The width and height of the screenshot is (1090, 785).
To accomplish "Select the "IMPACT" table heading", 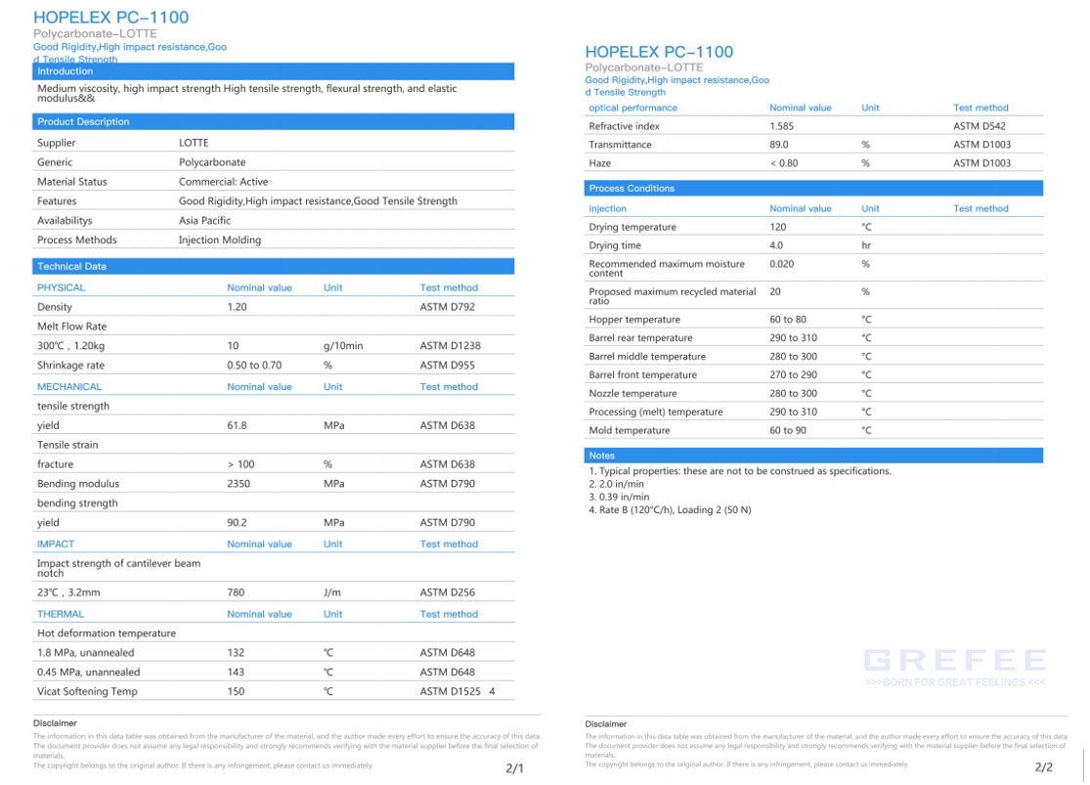I will [x=56, y=544].
